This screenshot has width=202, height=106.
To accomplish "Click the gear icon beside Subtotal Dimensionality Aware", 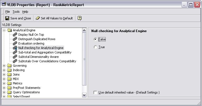I will 15,57.
